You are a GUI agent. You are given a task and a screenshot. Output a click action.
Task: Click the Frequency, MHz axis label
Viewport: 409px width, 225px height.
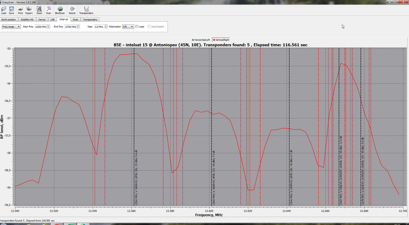coord(209,215)
